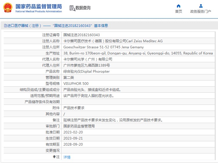
Task: Click the 审批部门 row label
Action: [53, 126]
